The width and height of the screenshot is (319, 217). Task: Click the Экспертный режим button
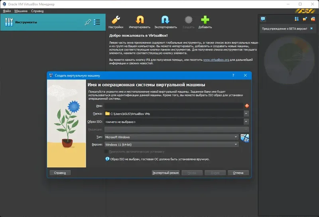click(165, 173)
